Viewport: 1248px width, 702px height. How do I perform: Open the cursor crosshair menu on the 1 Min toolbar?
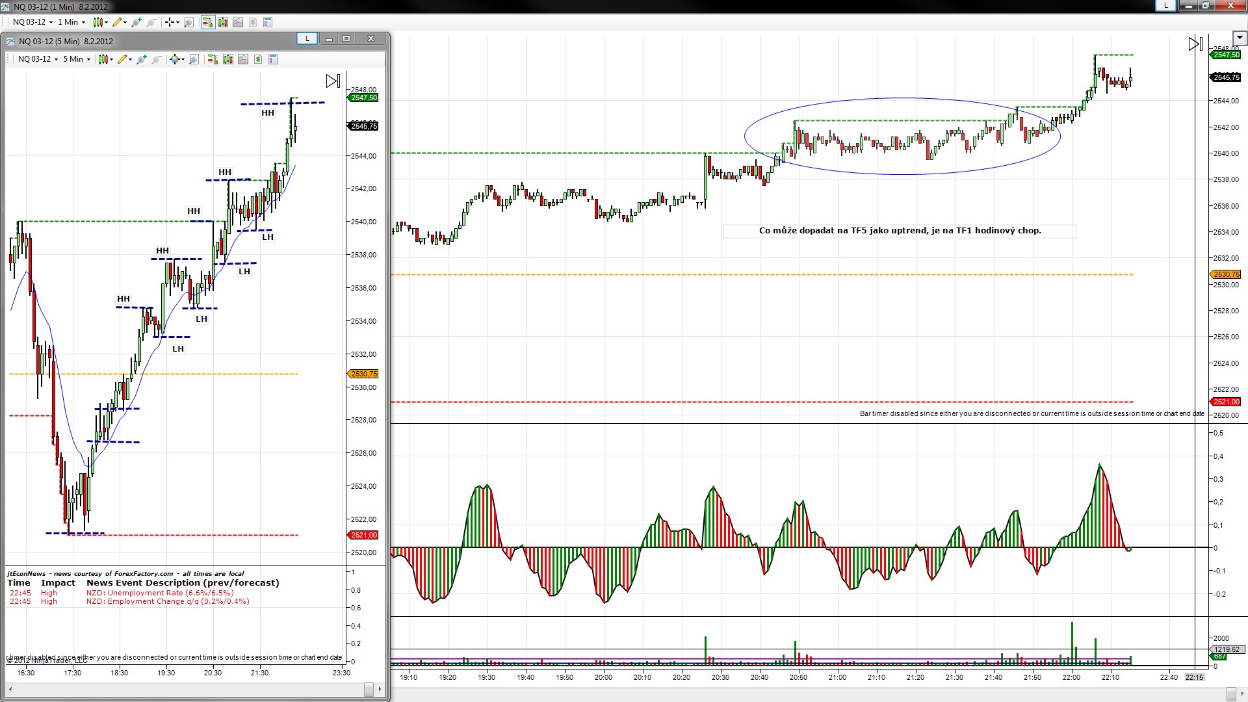point(171,22)
